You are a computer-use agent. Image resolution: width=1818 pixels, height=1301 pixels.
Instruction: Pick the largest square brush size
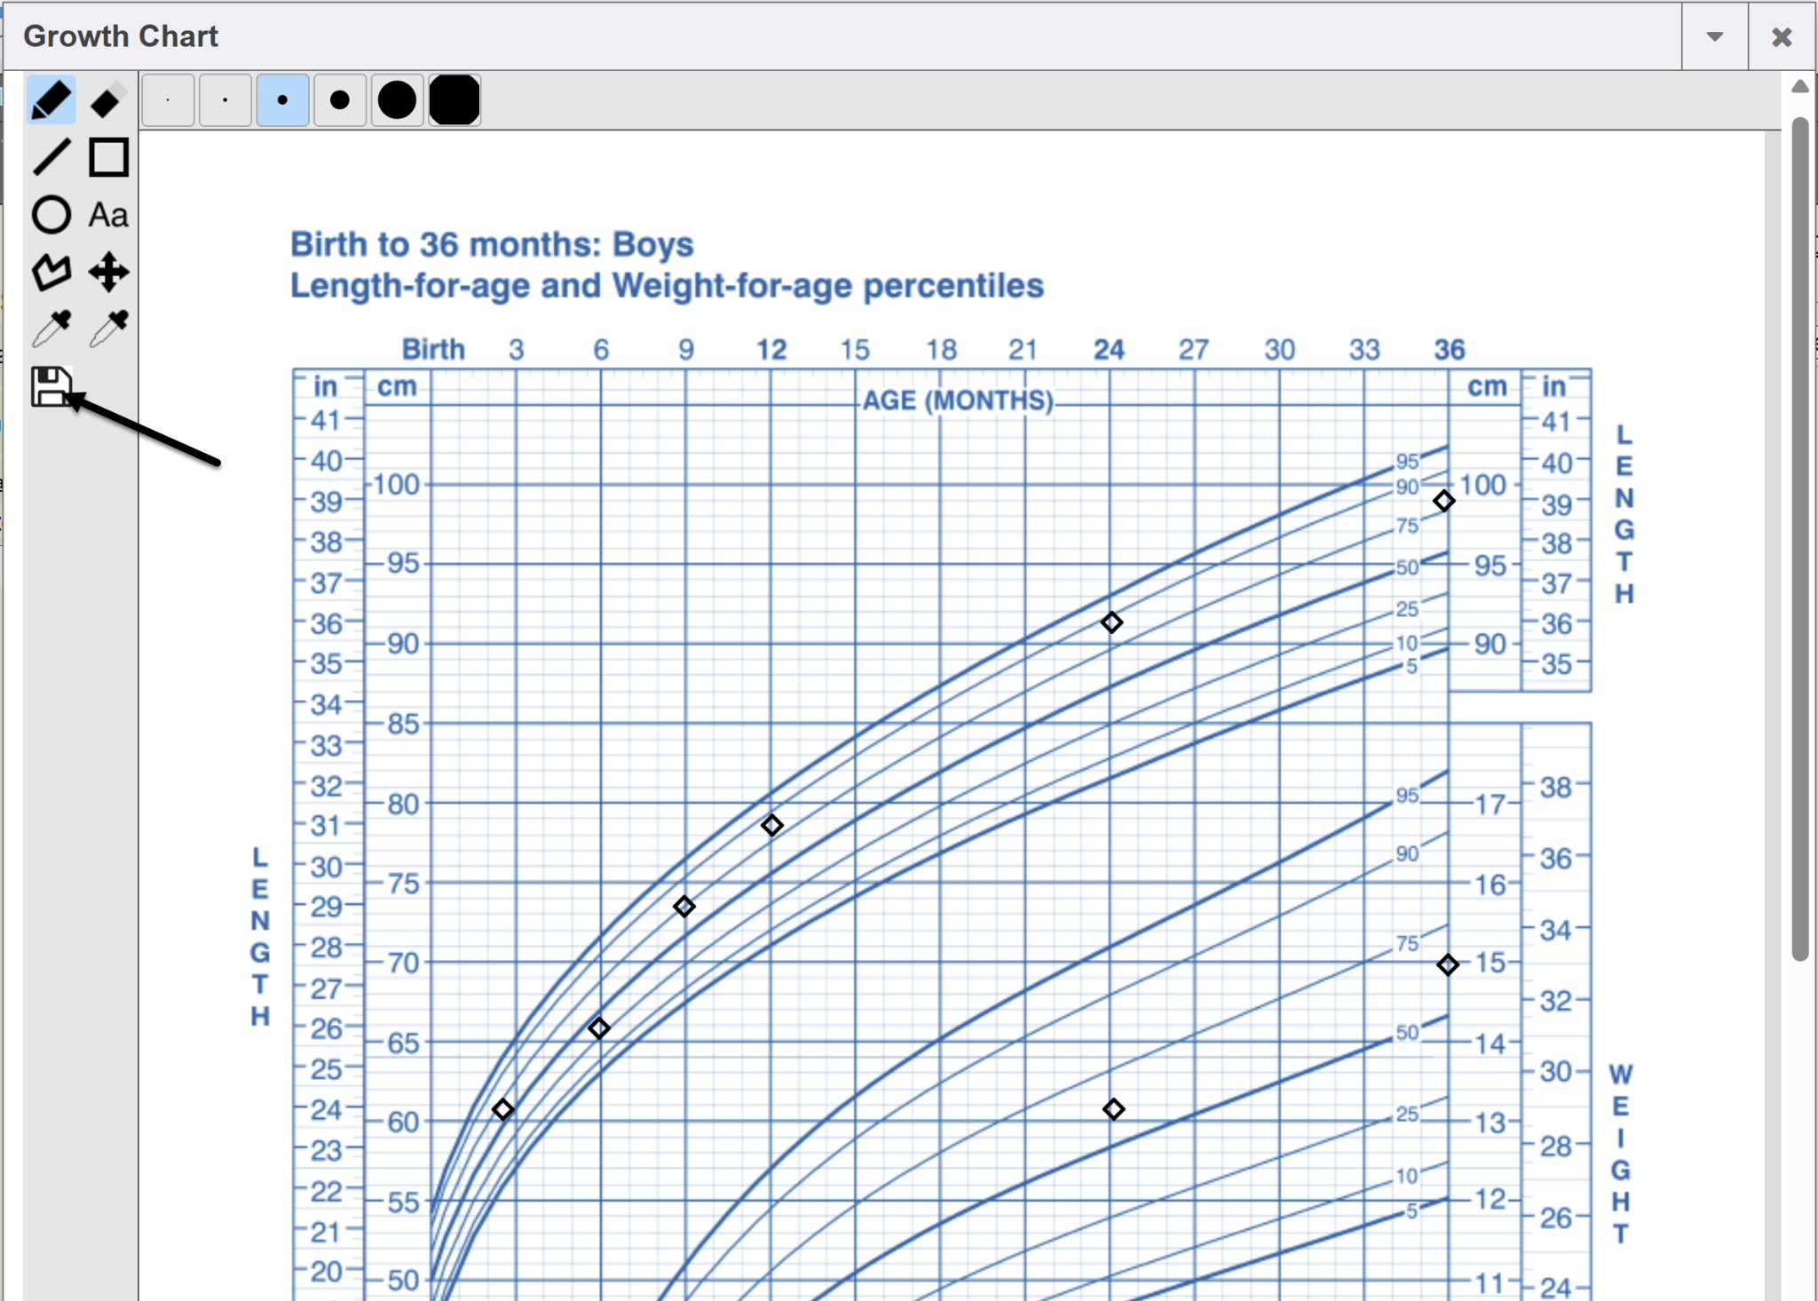pos(454,100)
